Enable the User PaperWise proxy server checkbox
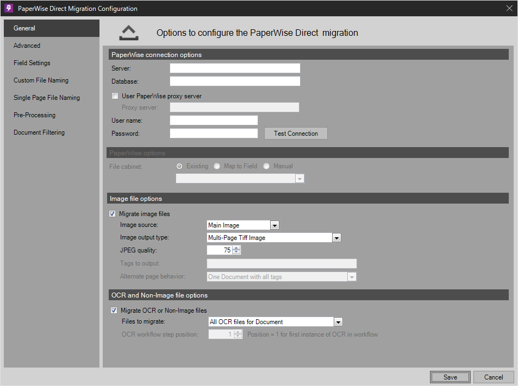Viewport: 518px width, 386px height. 115,96
